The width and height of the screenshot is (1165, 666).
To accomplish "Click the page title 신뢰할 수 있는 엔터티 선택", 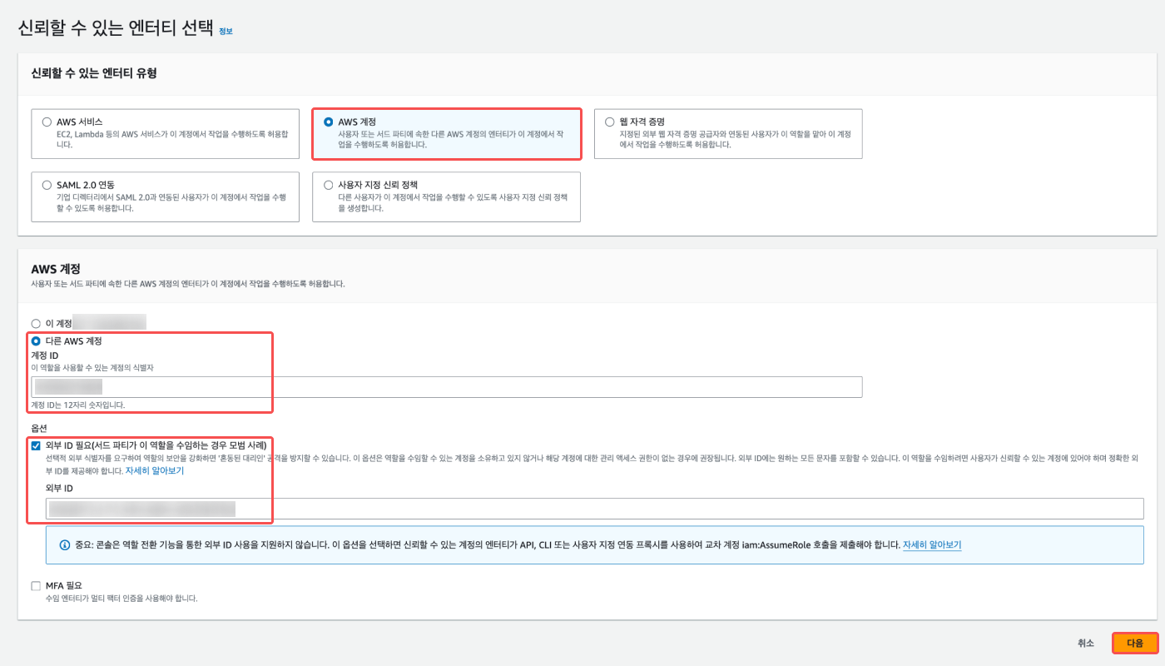I will (115, 28).
